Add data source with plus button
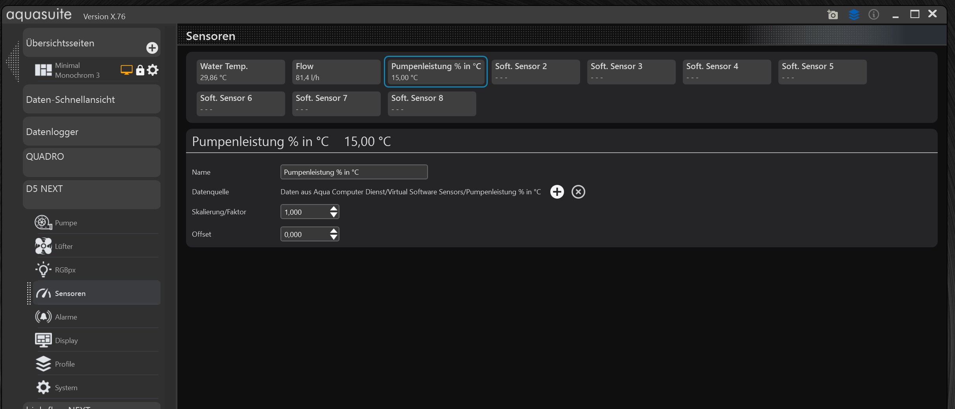The image size is (955, 409). (557, 192)
